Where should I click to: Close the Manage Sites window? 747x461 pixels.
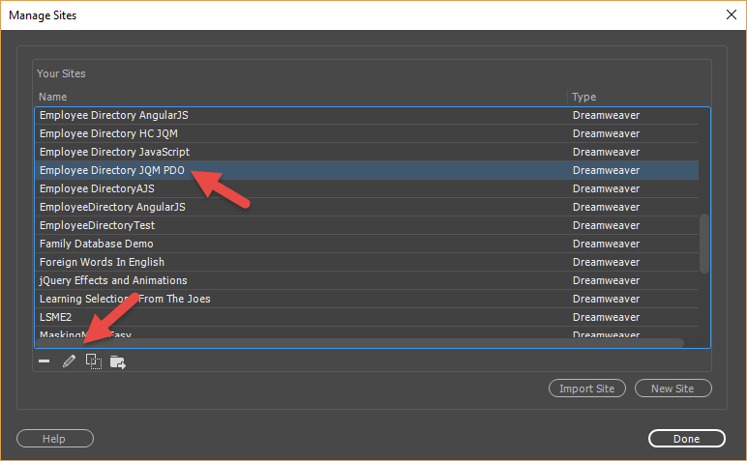click(729, 14)
